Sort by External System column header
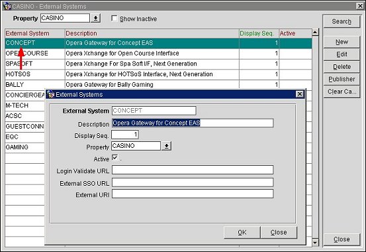The height and width of the screenshot is (252, 366). pyautogui.click(x=35, y=33)
